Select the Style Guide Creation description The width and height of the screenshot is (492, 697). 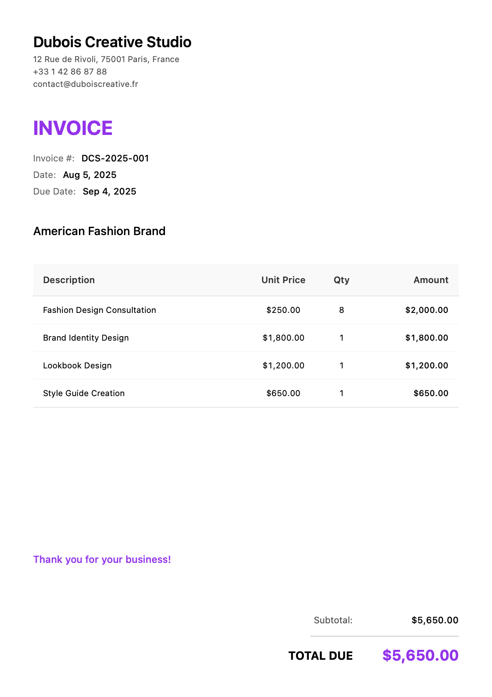point(84,393)
